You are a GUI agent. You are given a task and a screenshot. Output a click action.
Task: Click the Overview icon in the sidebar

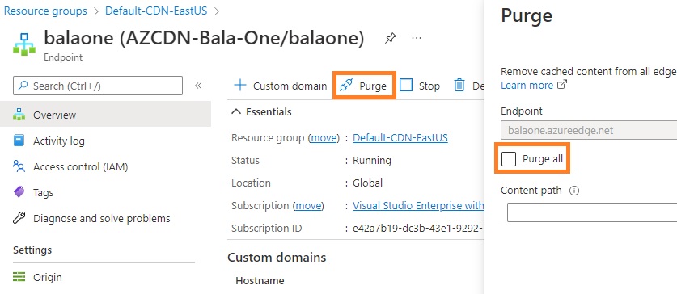19,115
